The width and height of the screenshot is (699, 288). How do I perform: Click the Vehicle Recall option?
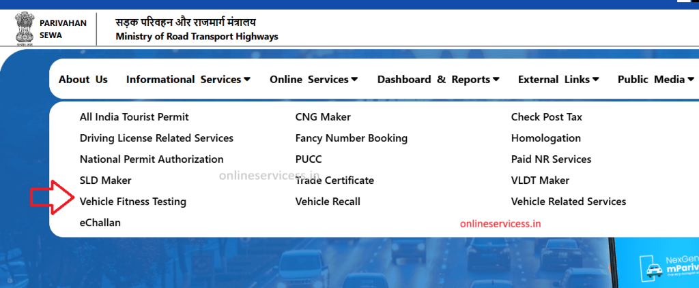pyautogui.click(x=328, y=202)
